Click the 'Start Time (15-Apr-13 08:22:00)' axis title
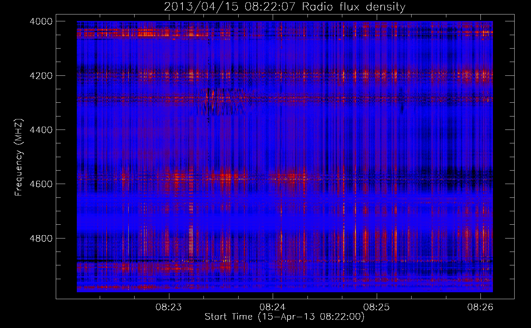The image size is (531, 328). [285, 317]
